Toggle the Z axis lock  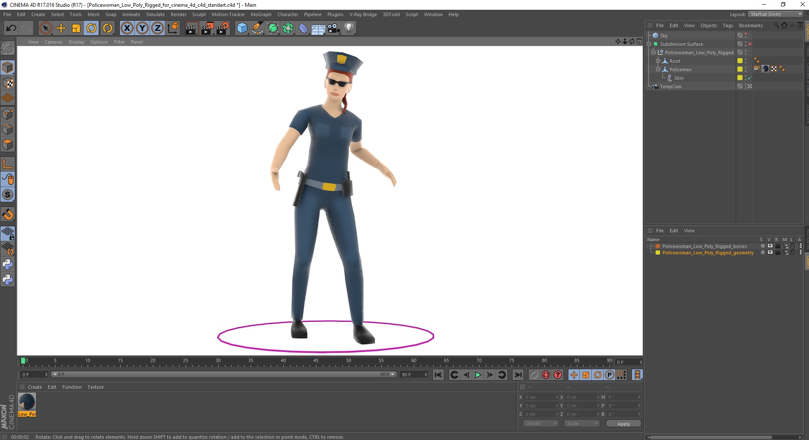(x=158, y=28)
